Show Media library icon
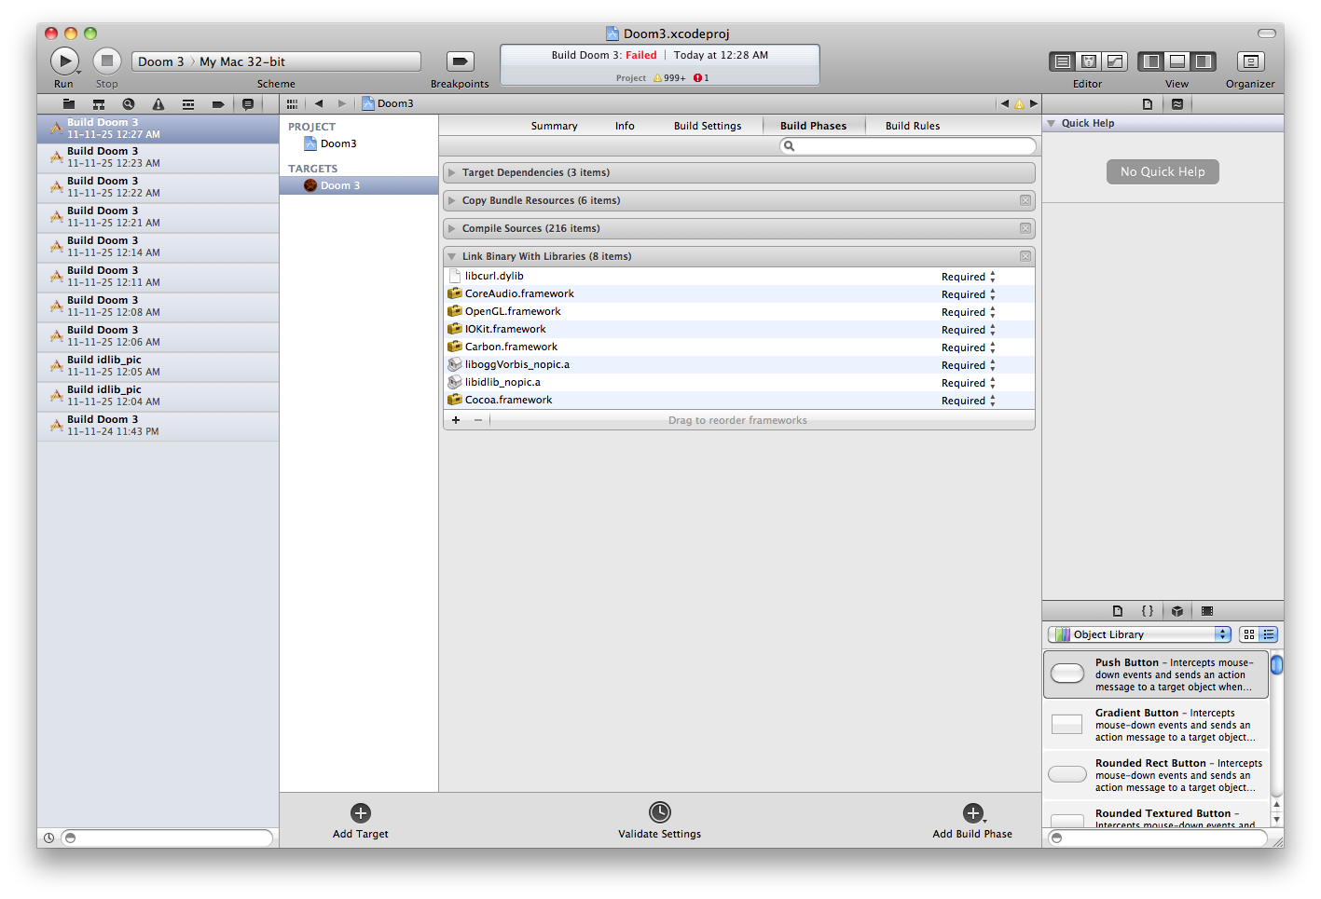This screenshot has width=1321, height=899. point(1207,611)
